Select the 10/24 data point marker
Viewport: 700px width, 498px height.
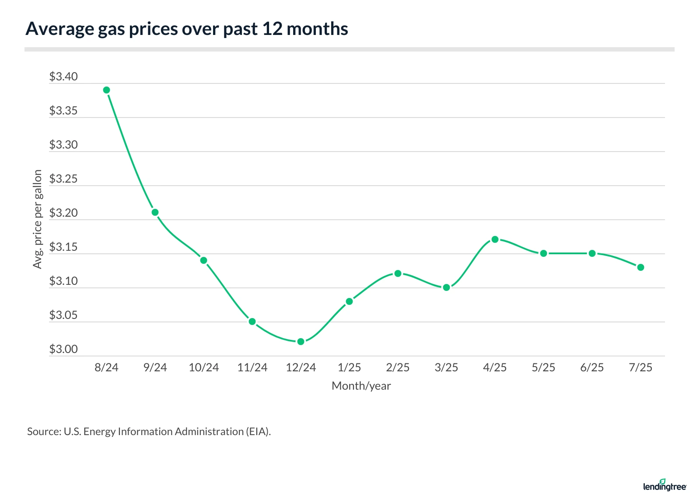[203, 260]
